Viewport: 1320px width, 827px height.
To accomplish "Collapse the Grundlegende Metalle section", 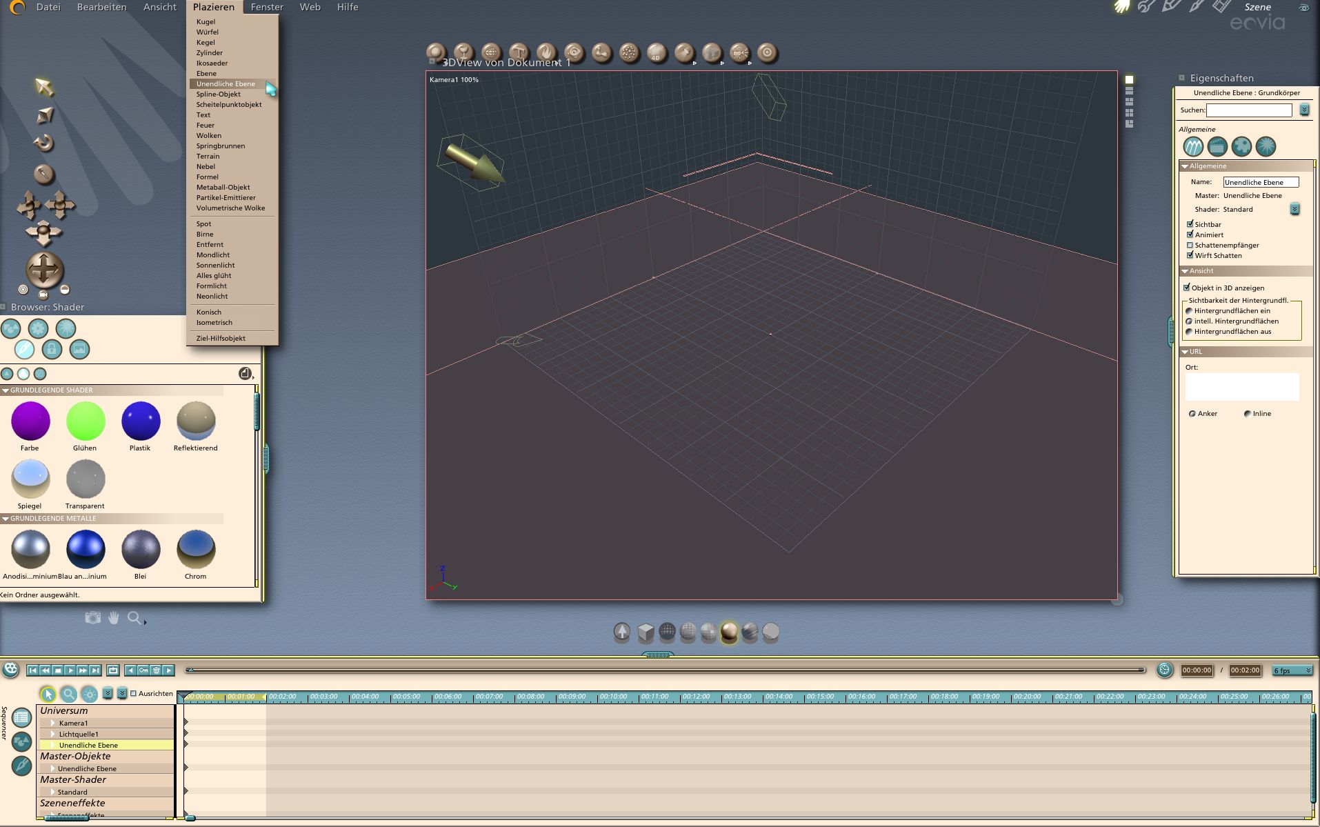I will pyautogui.click(x=6, y=519).
